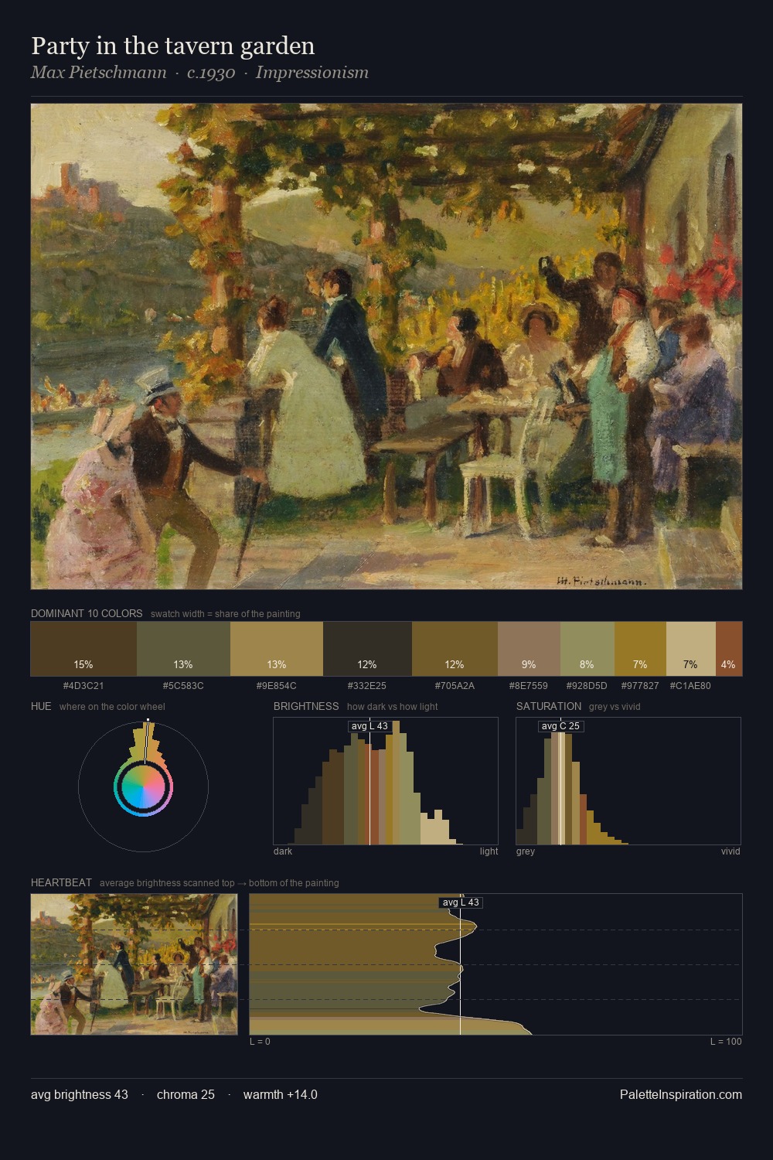This screenshot has width=773, height=1160.
Task: Click the "grey" axis label
Action: (x=526, y=851)
